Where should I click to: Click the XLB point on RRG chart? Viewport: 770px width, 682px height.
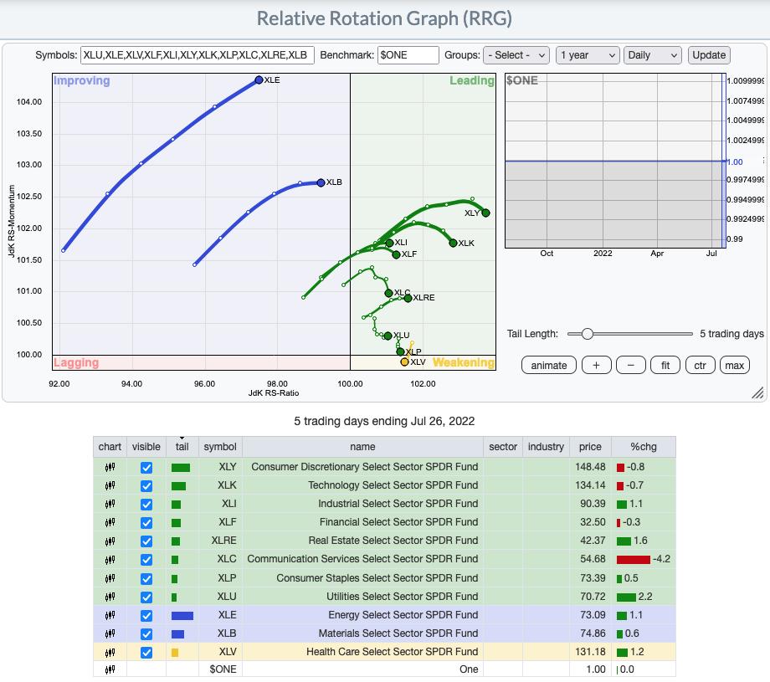(x=321, y=182)
